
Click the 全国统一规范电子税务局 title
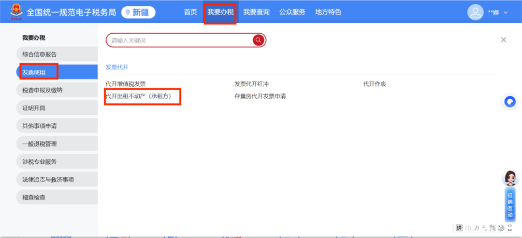tap(71, 12)
